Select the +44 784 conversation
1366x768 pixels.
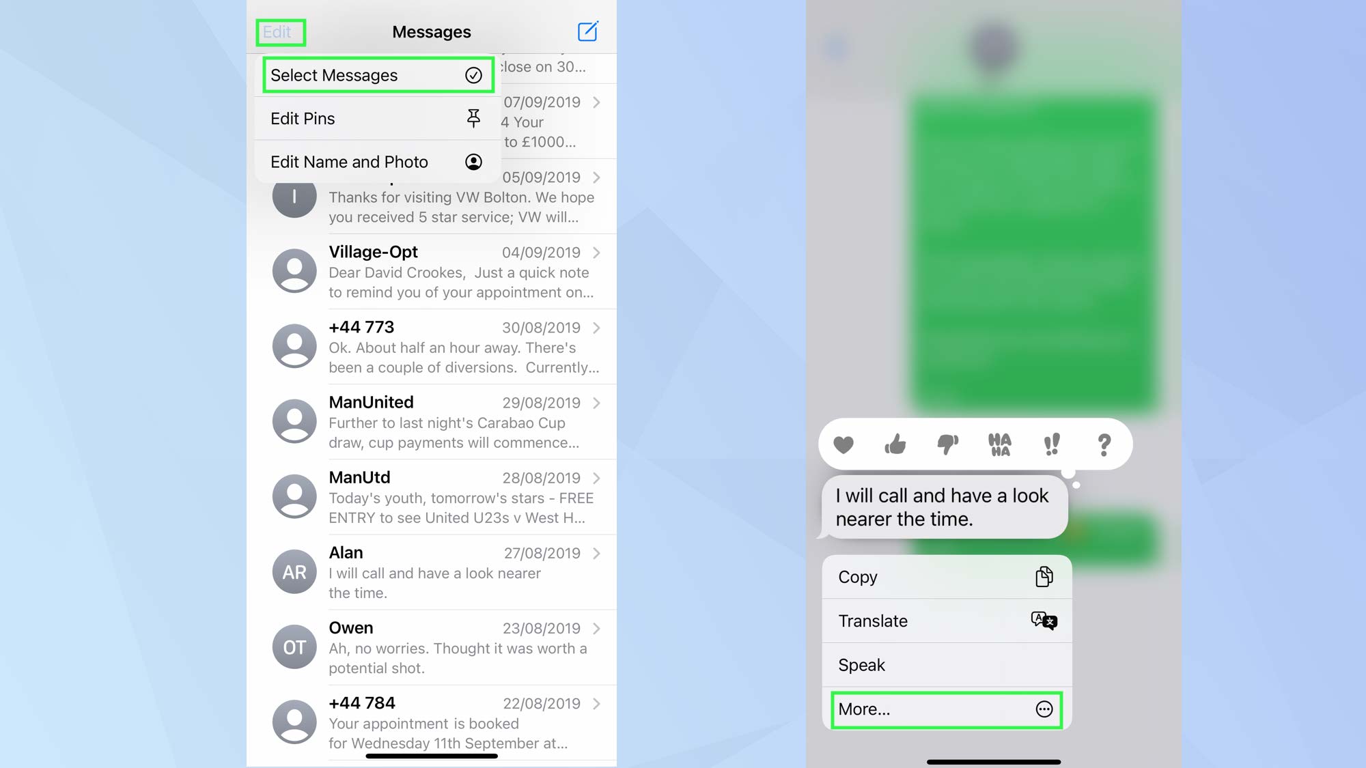(432, 722)
